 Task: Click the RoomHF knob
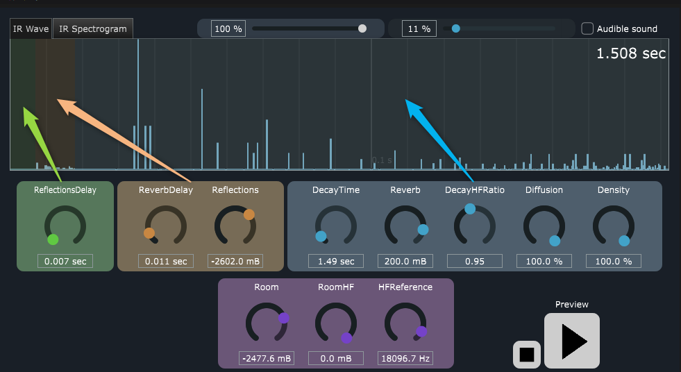335,324
